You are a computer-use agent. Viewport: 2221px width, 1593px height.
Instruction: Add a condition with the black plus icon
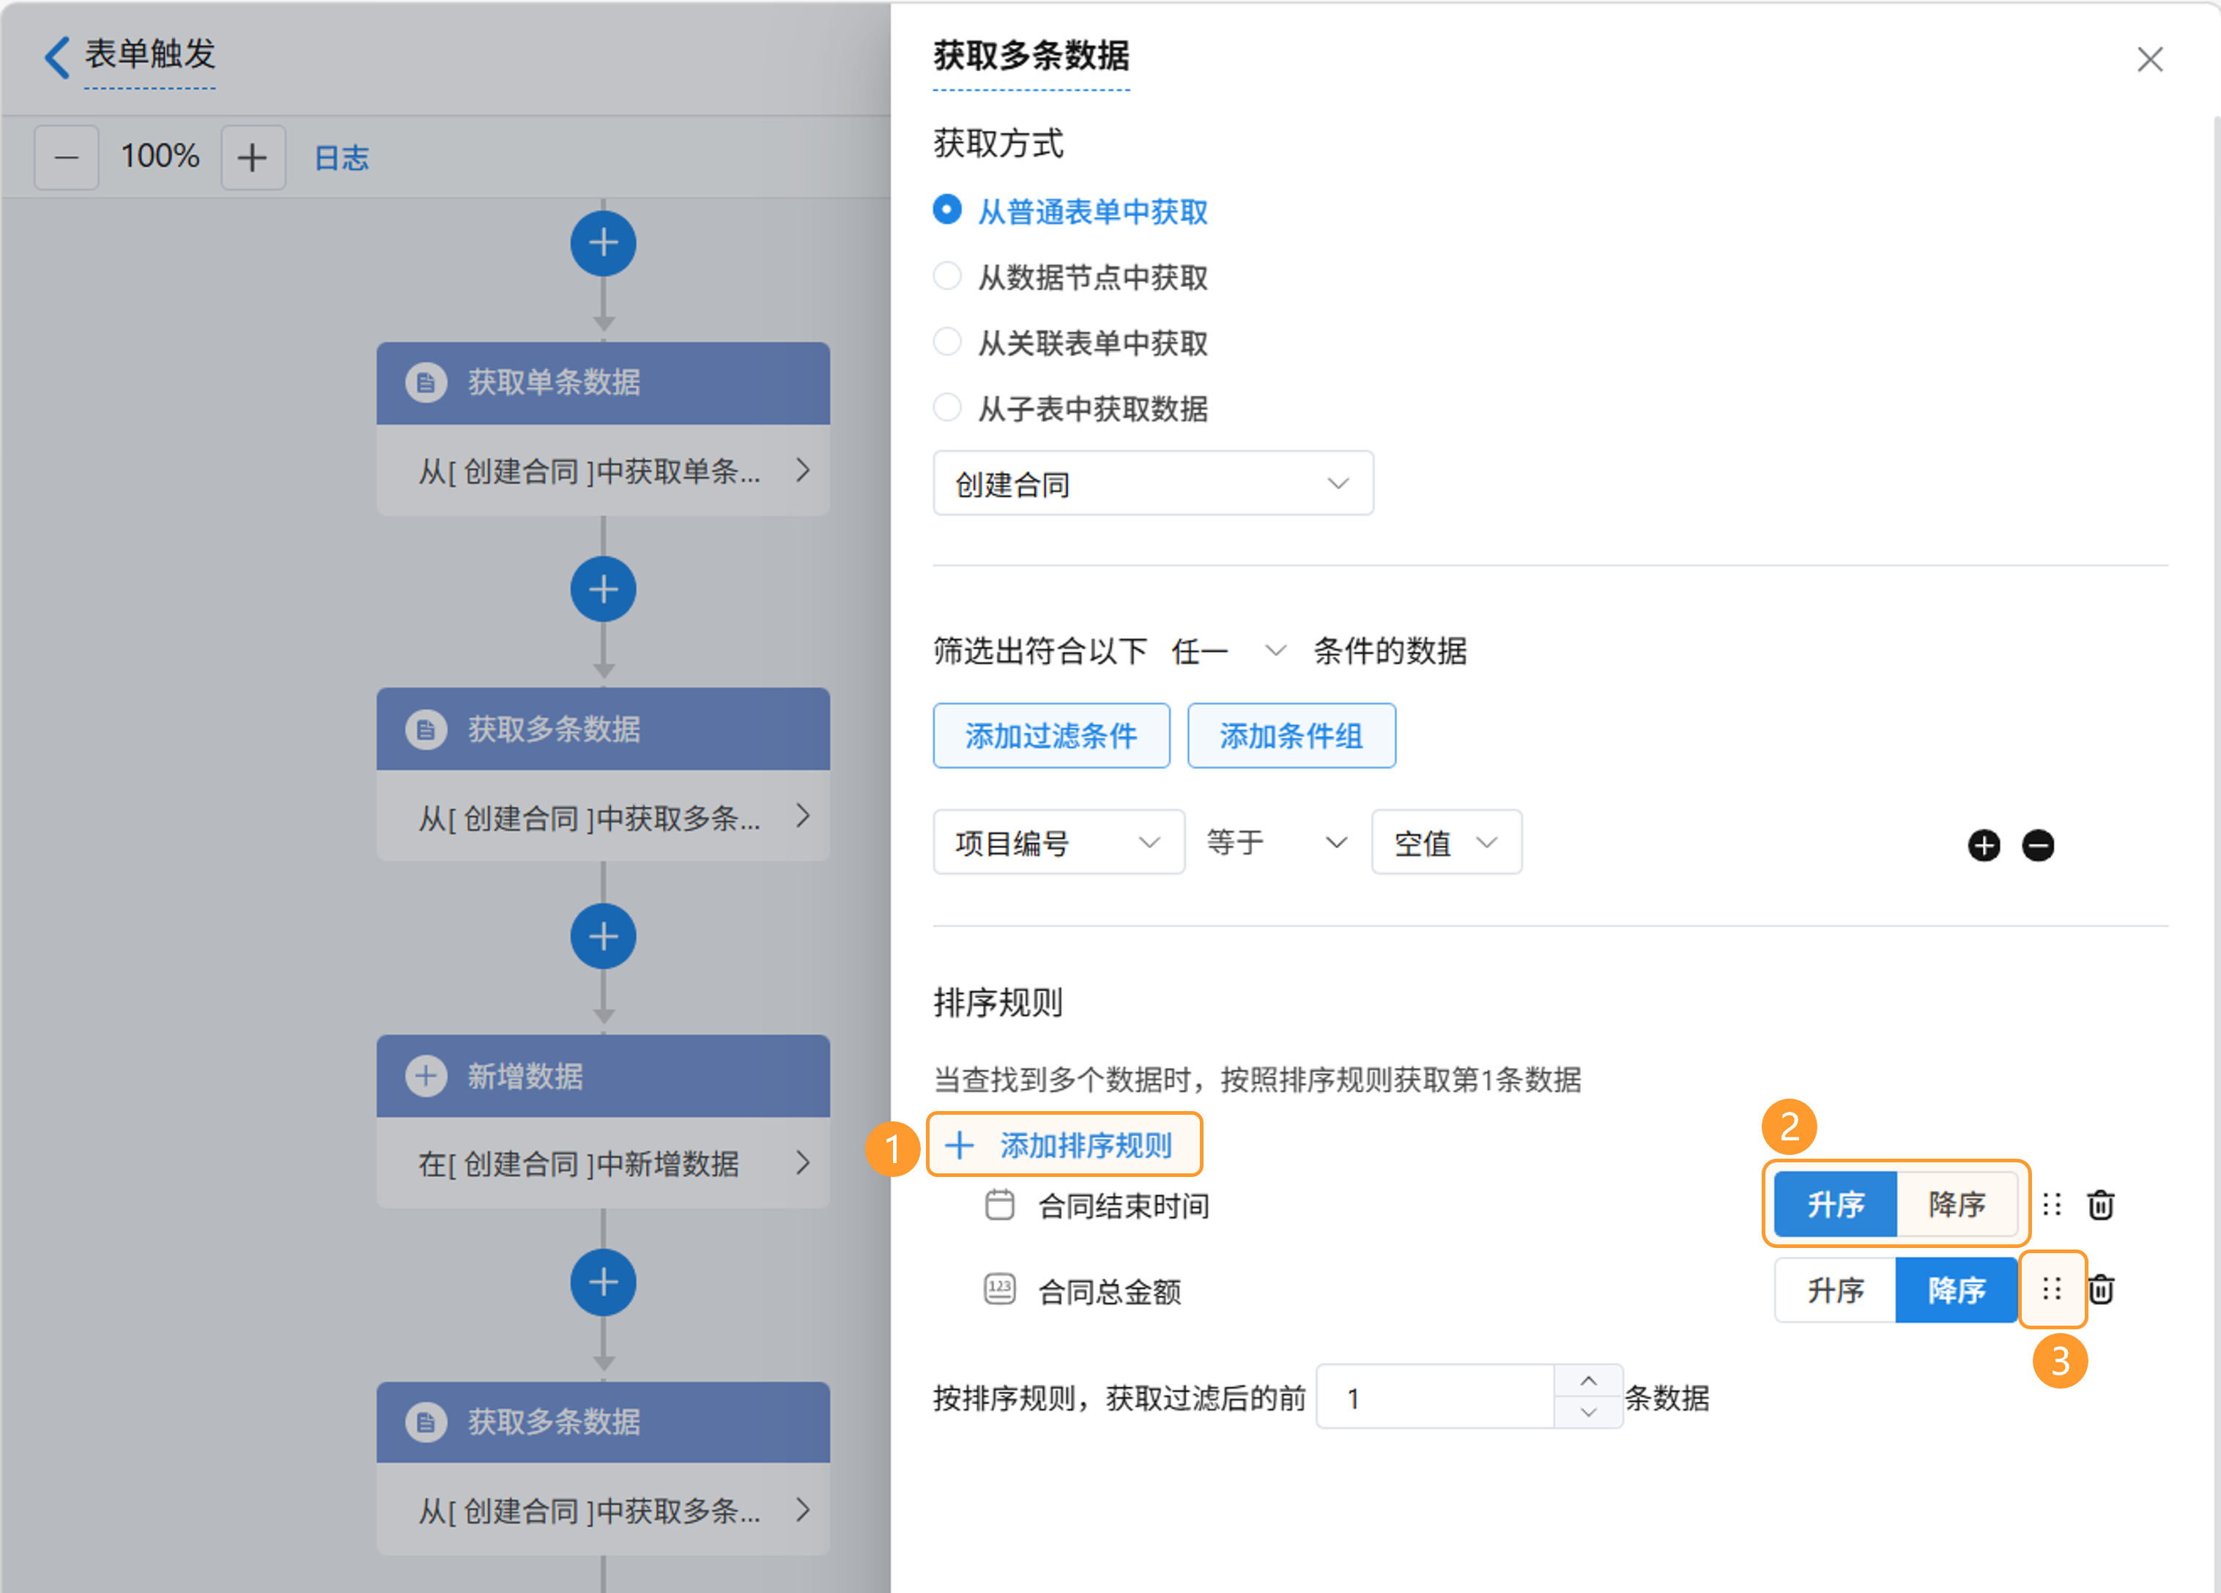1984,845
